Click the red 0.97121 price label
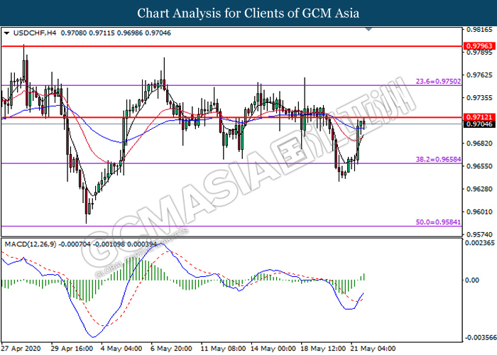This screenshot has height=355, width=497. tap(479, 117)
